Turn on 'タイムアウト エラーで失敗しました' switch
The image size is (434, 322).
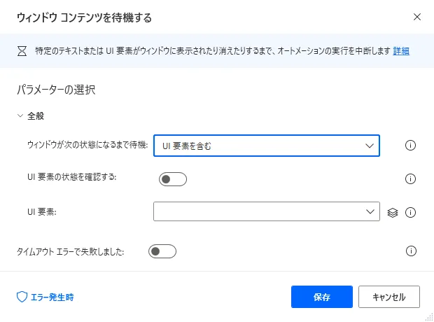tap(162, 251)
